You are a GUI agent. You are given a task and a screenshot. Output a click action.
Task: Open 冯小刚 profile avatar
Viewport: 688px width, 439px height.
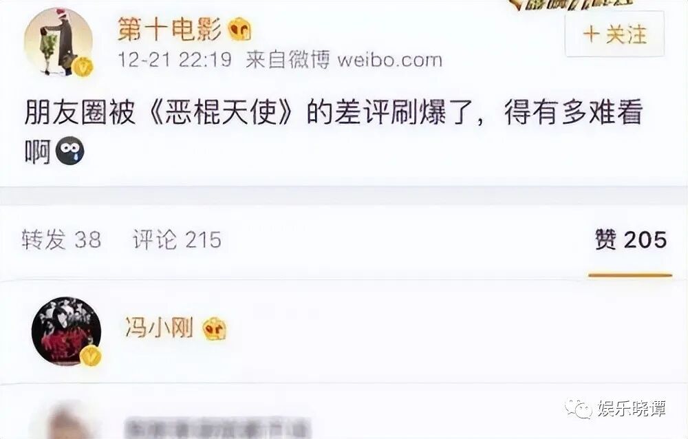pos(66,332)
